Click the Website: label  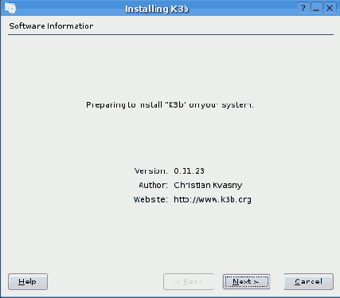150,199
